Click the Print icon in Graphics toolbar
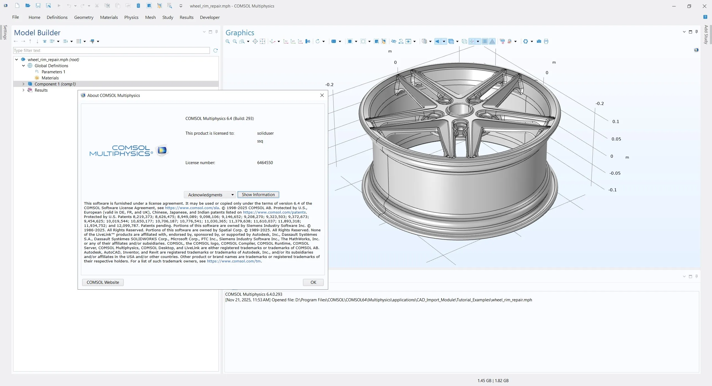The height and width of the screenshot is (386, 712). coord(546,41)
